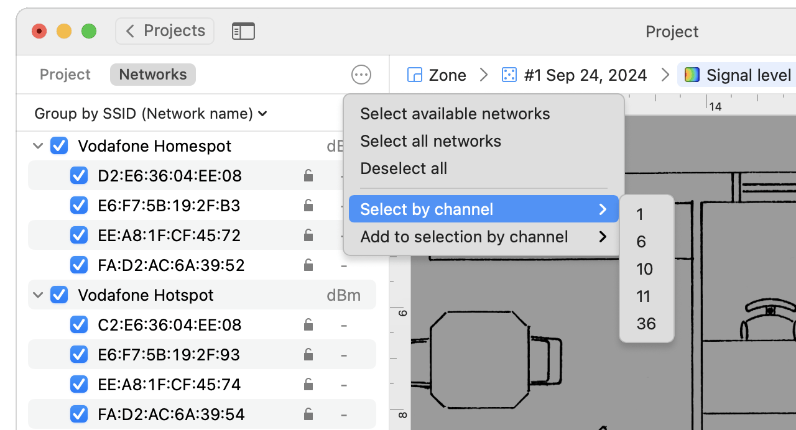Open the Group by SSID dropdown

pyautogui.click(x=150, y=114)
